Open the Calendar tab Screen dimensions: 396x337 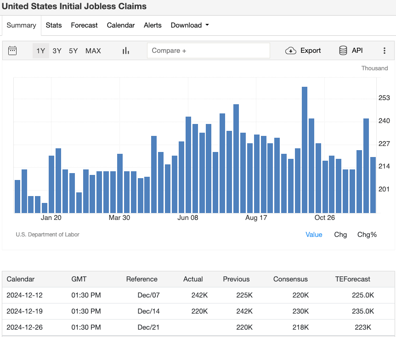point(120,25)
